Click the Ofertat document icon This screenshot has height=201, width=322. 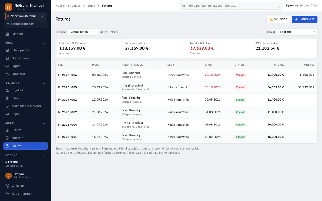pyautogui.click(x=7, y=130)
